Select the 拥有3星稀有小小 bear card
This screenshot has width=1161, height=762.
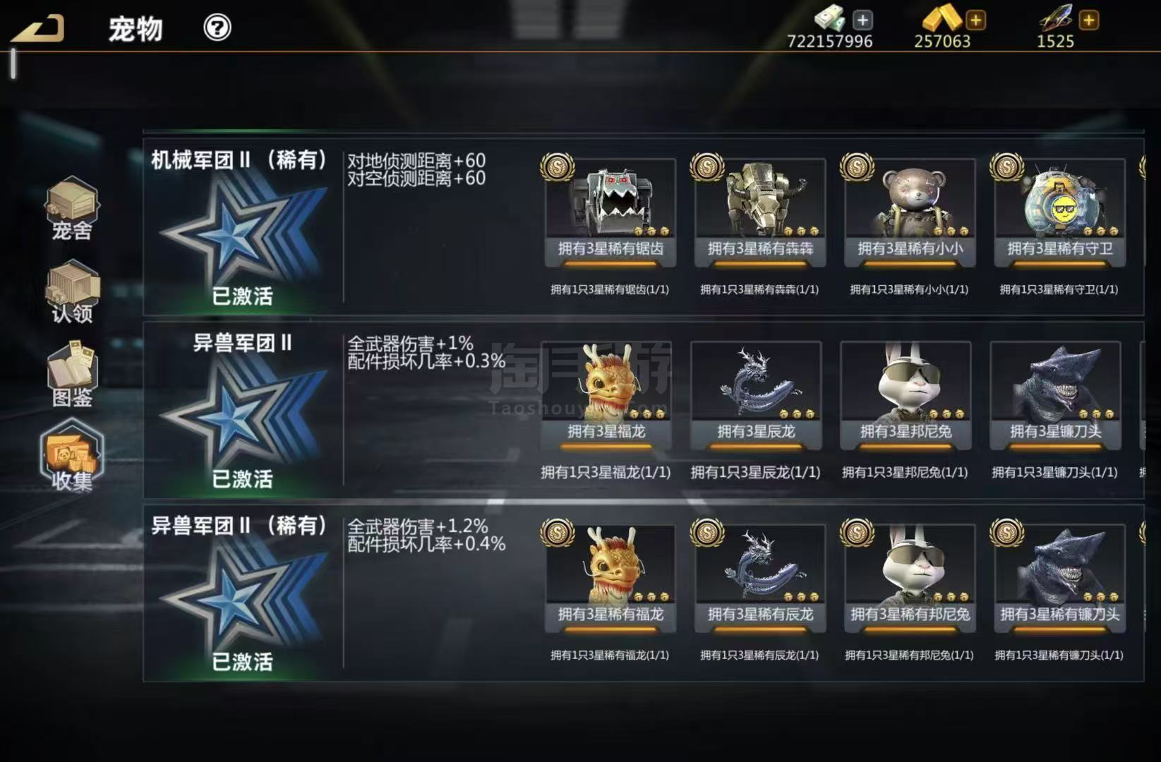[x=910, y=212]
